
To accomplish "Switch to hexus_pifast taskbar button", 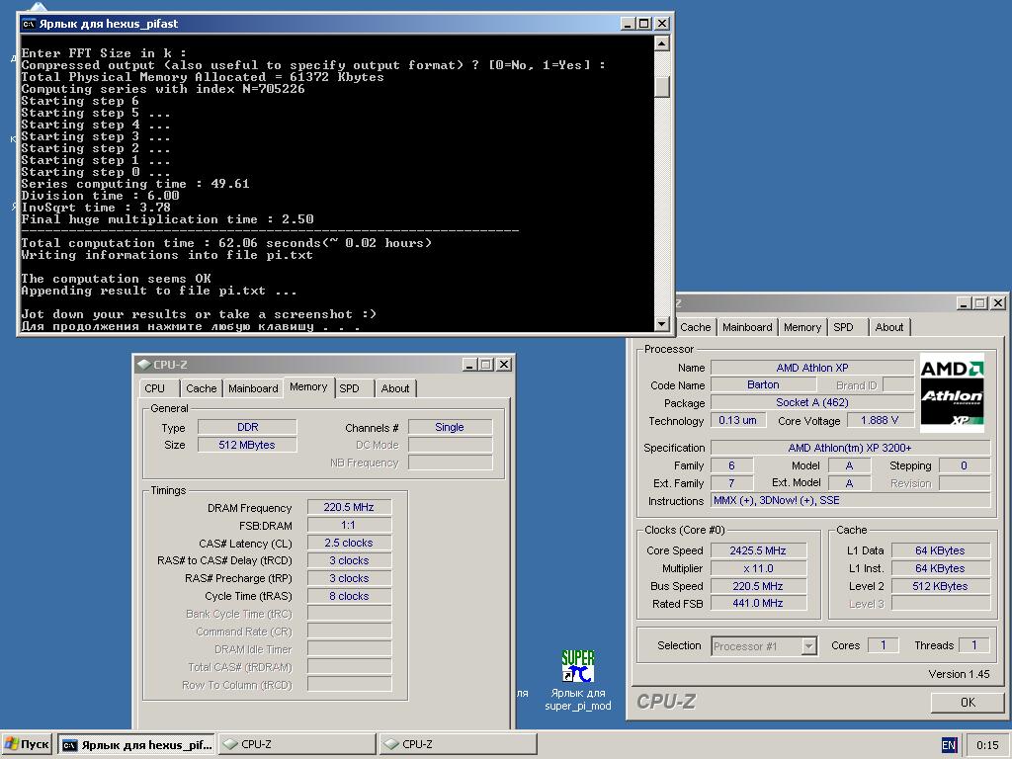I will coord(136,744).
